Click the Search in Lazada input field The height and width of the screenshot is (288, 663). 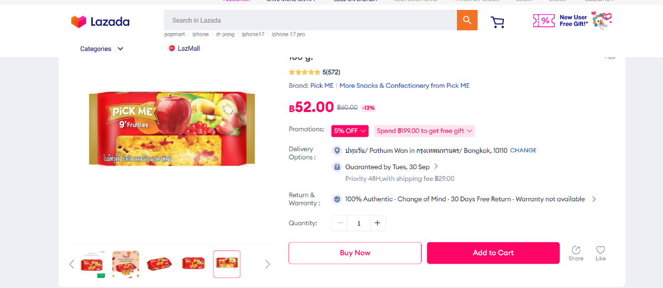pos(309,20)
